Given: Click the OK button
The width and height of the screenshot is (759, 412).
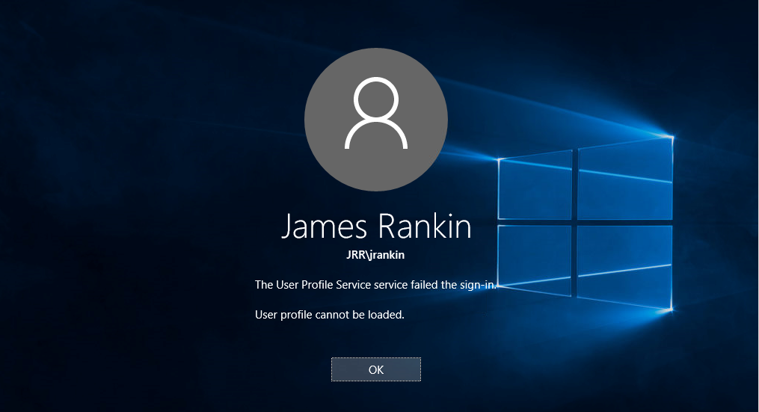Looking at the screenshot, I should [x=375, y=369].
